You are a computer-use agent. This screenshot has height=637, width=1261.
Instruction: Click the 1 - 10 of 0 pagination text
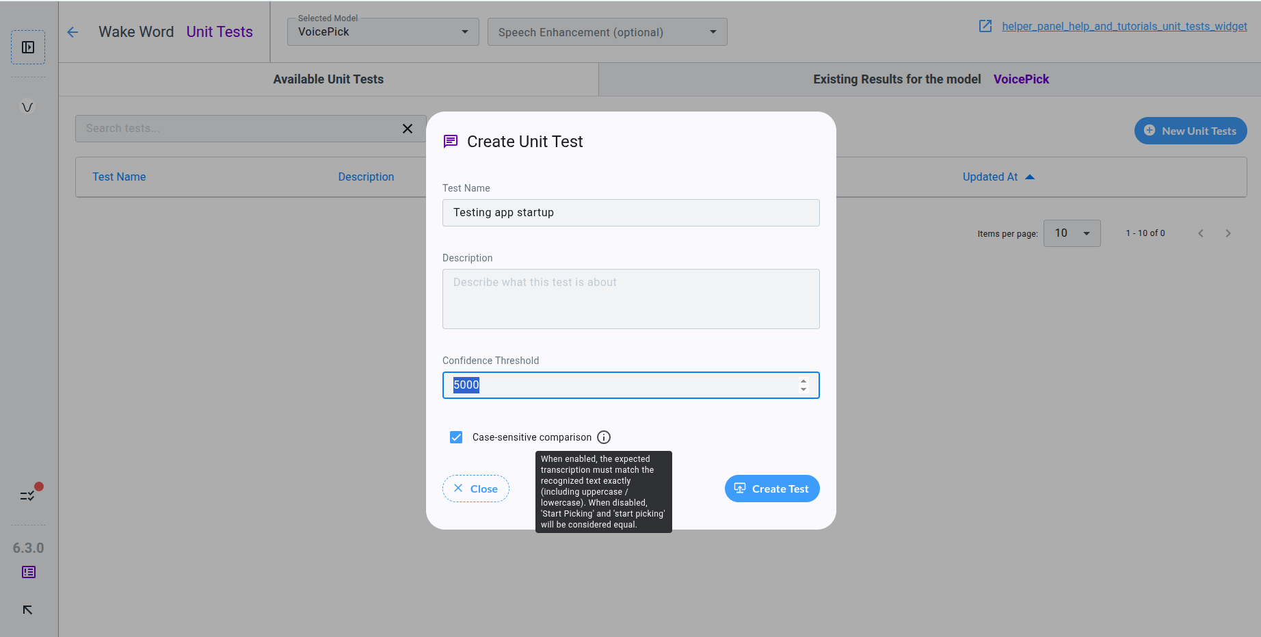[x=1145, y=233]
